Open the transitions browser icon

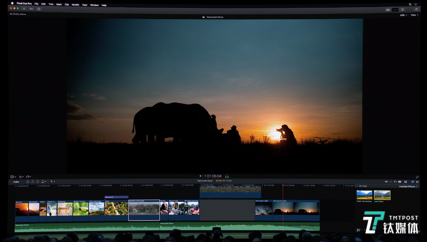click(417, 182)
